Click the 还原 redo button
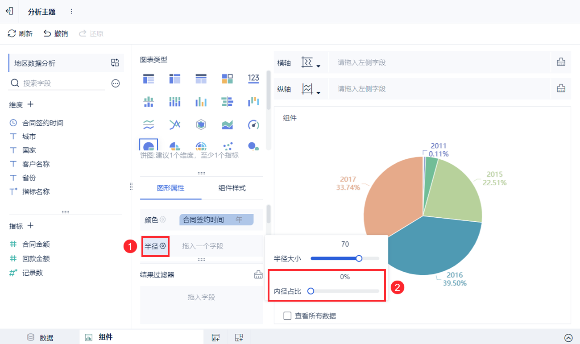The height and width of the screenshot is (344, 580). coord(91,33)
